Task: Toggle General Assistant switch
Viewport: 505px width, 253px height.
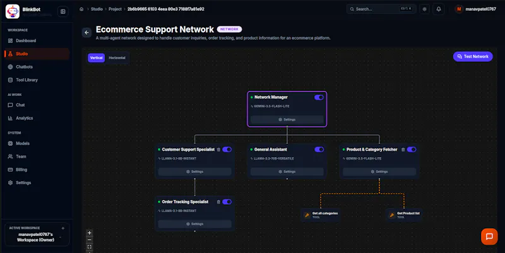Action: pos(319,150)
